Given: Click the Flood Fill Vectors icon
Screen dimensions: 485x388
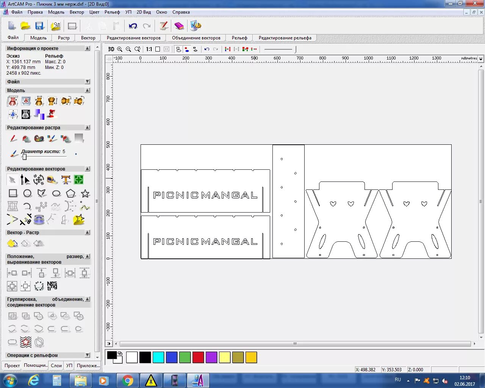Looking at the screenshot, I should 12,243.
